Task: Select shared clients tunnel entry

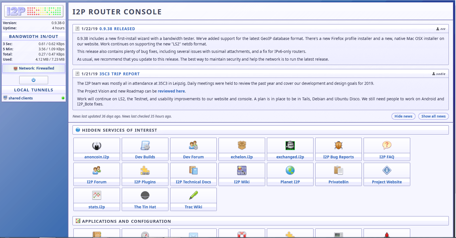Action: pos(21,98)
